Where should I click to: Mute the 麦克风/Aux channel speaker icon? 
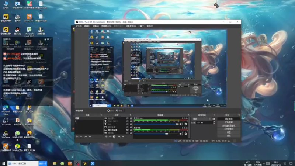click(181, 124)
